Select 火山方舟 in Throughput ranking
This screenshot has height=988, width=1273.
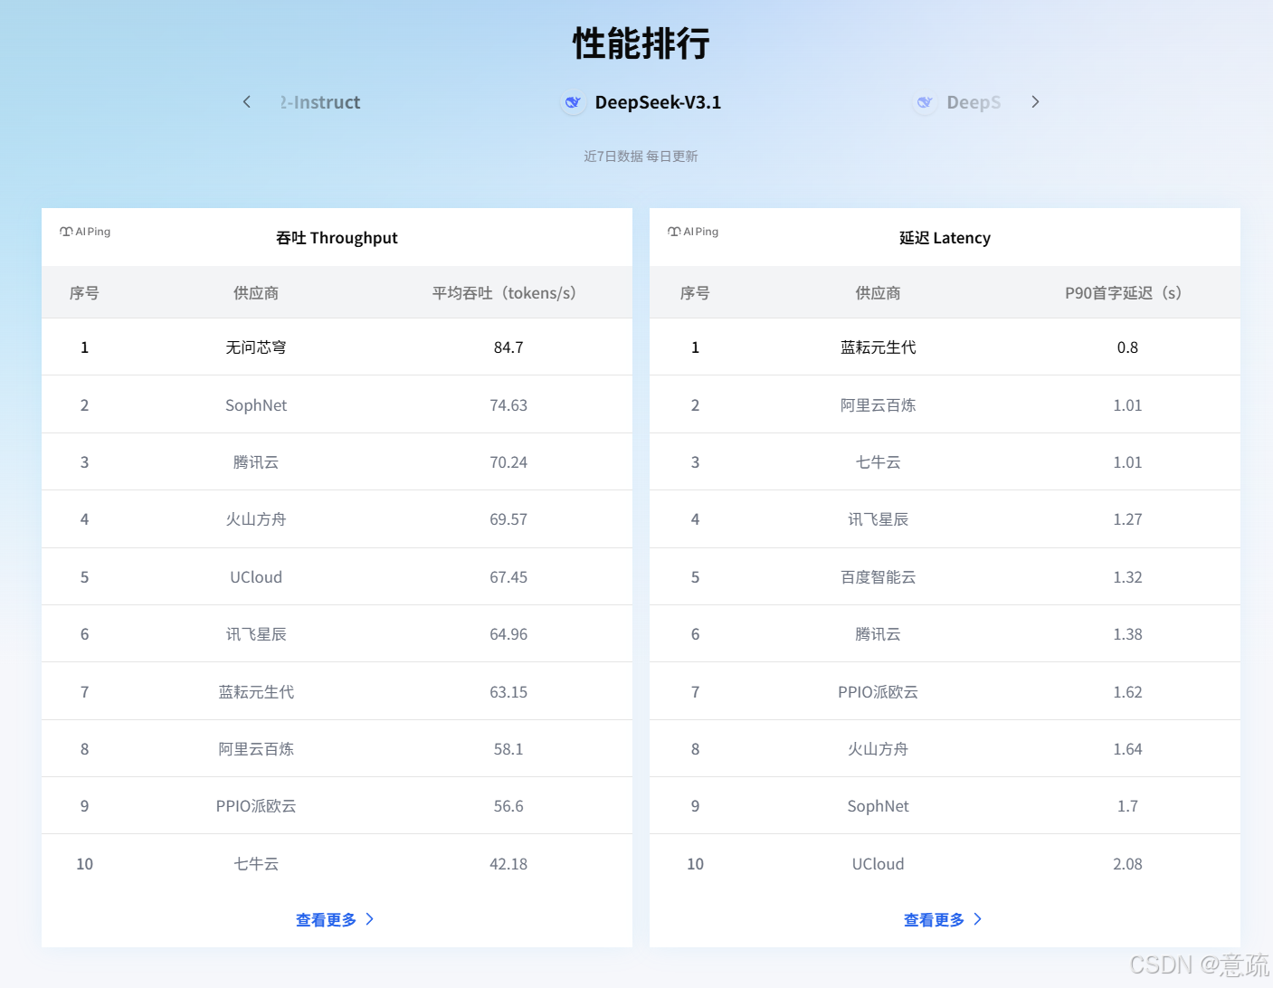[x=256, y=519]
